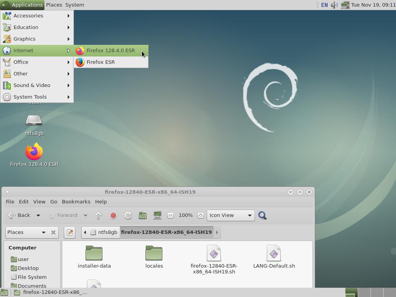This screenshot has height=297, width=396.
Task: Click the volume speaker icon in panel
Action: pos(335,5)
